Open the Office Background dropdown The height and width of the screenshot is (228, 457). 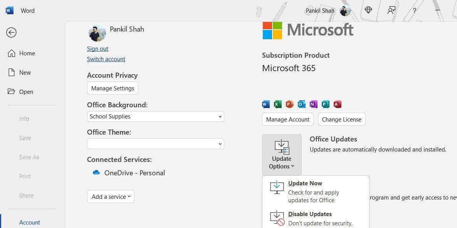tap(155, 116)
